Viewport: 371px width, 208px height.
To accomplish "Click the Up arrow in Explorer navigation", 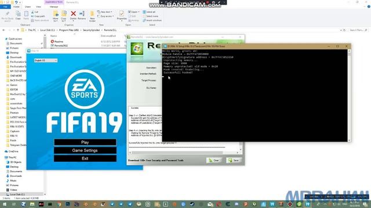I will point(18,30).
